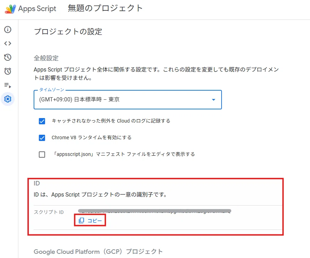Click the Apps Script text in header
The height and width of the screenshot is (258, 310).
tap(37, 9)
